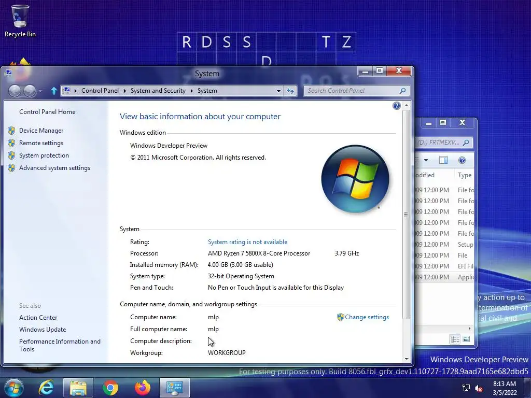Open the Start menu orb
The height and width of the screenshot is (398, 531).
(13, 388)
